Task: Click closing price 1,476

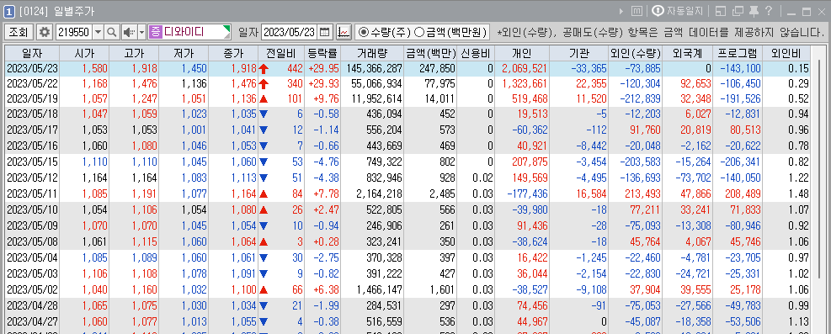Action: (x=244, y=83)
